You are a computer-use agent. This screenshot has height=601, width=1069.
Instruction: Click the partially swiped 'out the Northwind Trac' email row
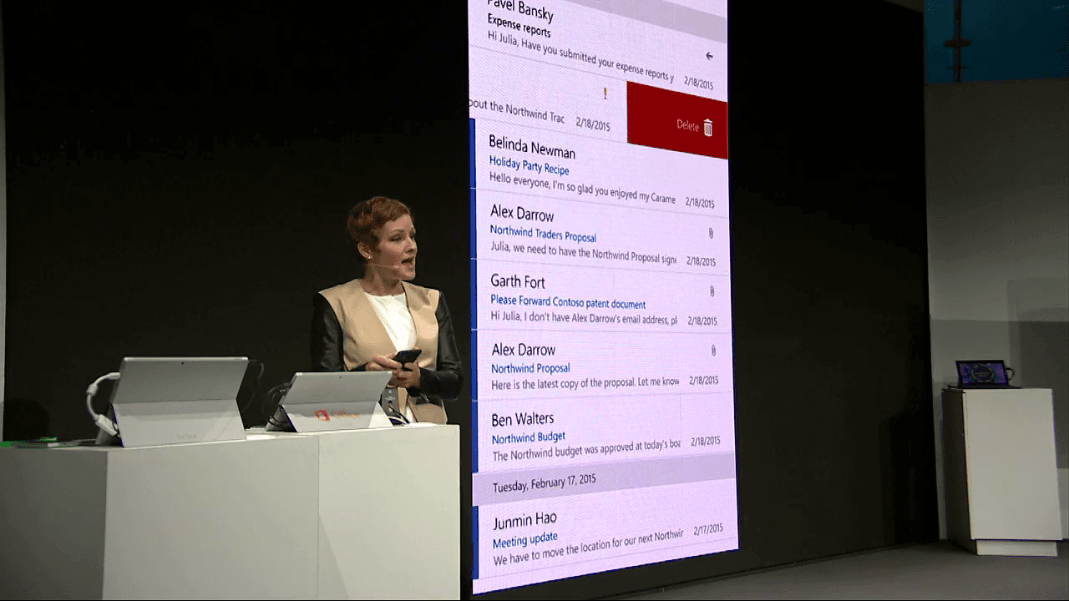pyautogui.click(x=547, y=111)
